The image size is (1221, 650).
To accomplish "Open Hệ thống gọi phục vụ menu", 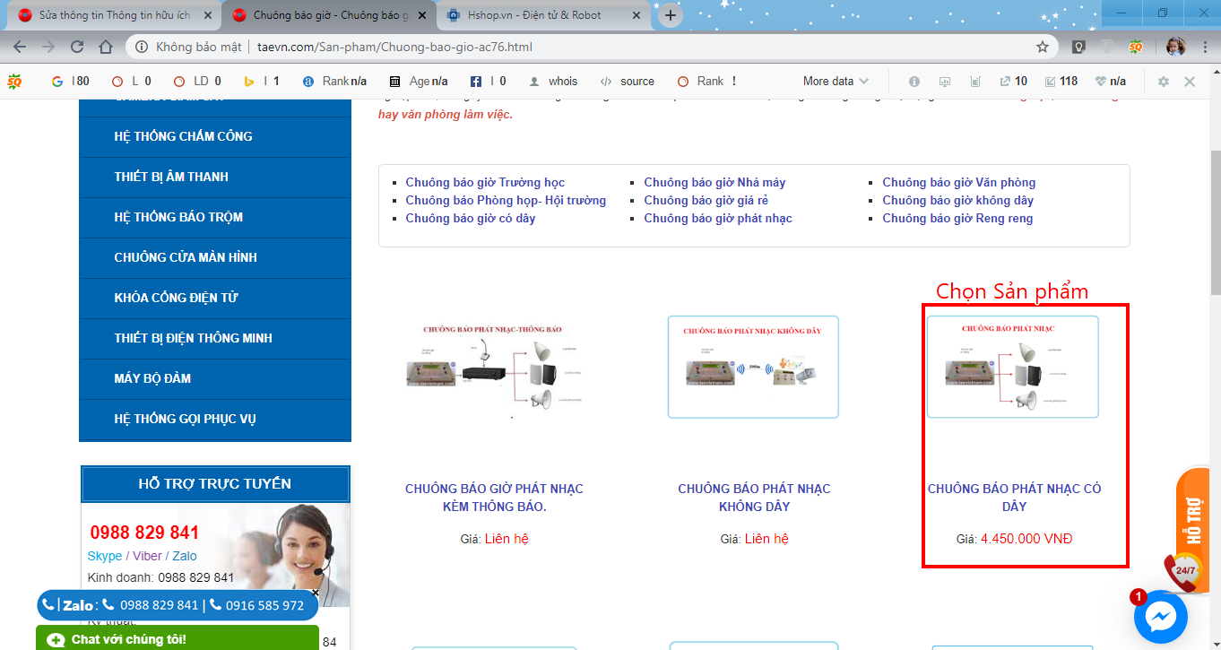I will (x=214, y=419).
